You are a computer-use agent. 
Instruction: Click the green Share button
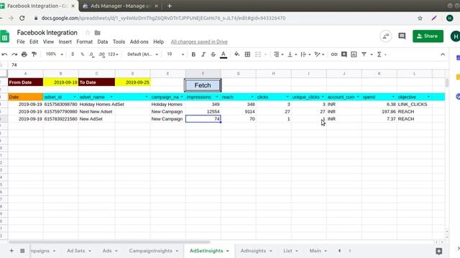click(428, 37)
